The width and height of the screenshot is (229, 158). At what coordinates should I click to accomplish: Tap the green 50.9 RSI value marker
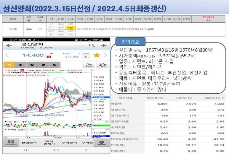click(101, 125)
